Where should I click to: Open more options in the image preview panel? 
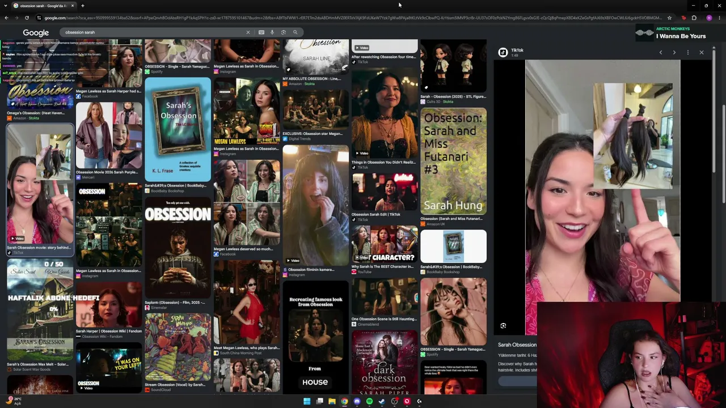pos(688,53)
